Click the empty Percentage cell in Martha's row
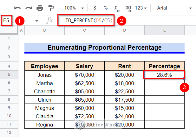The height and width of the screenshot is (137, 196). (164, 83)
